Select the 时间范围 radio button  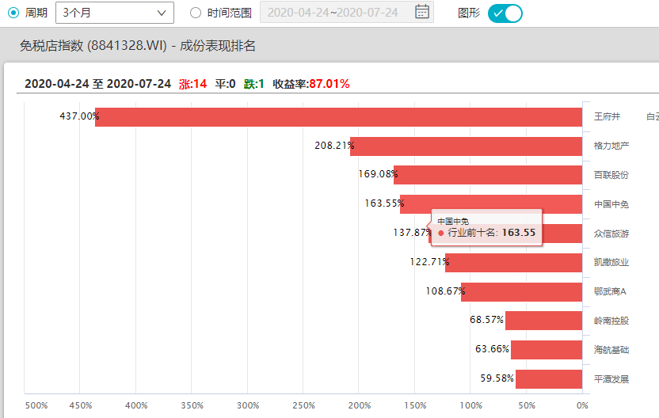[196, 13]
